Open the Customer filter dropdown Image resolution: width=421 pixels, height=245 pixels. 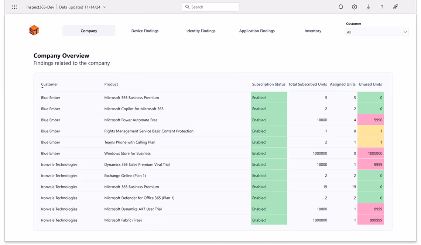(x=377, y=32)
